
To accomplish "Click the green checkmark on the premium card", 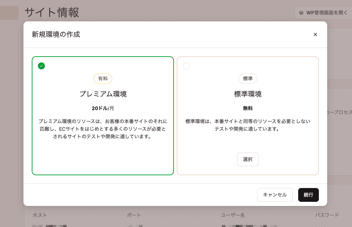I will (x=41, y=66).
